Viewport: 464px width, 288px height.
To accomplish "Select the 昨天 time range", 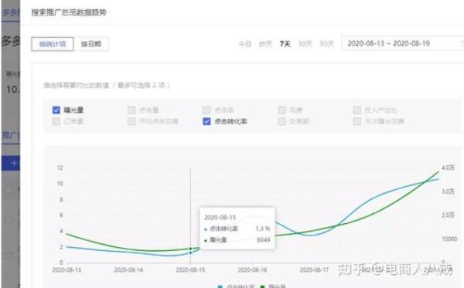I will click(265, 44).
